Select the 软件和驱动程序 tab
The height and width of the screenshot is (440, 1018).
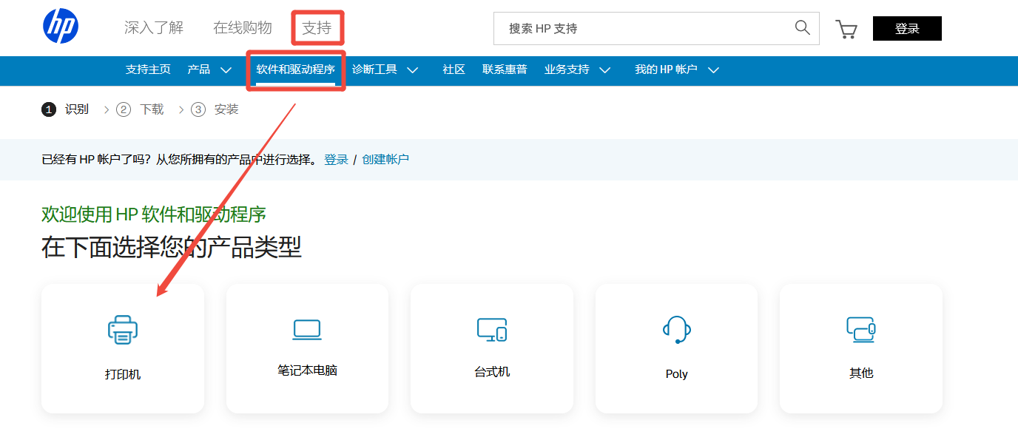[x=296, y=70]
